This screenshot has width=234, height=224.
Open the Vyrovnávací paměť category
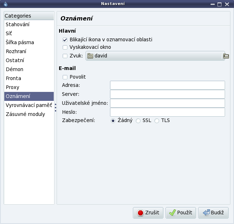click(29, 105)
